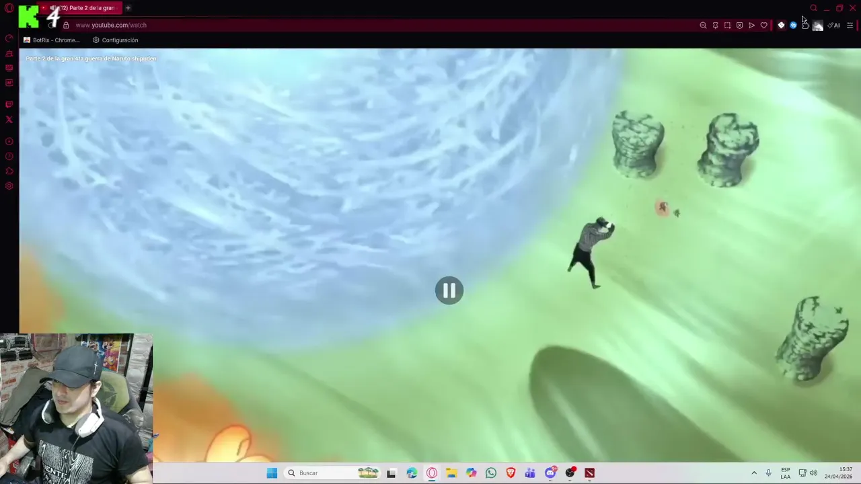Launch Brave browser from the taskbar
Screen dimensions: 861x484
point(511,473)
